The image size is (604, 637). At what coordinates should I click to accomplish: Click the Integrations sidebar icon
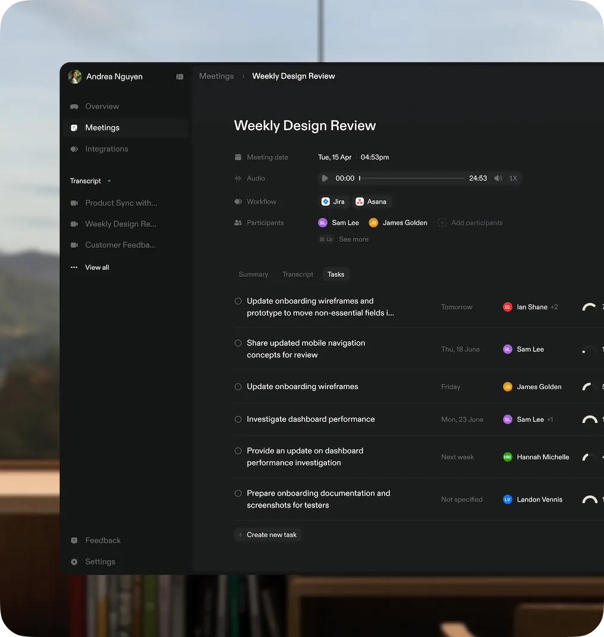pos(74,149)
